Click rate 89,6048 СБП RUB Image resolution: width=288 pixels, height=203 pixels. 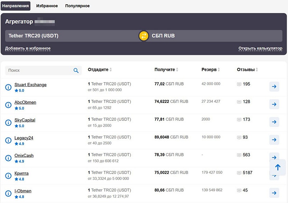tap(171, 137)
